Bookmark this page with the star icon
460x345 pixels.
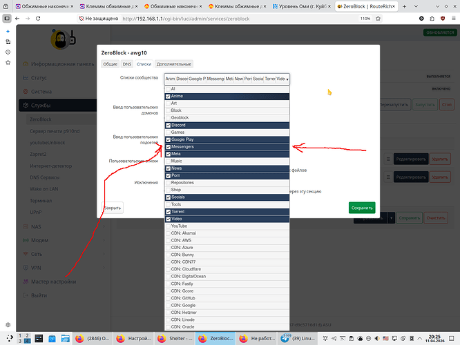pos(378,19)
